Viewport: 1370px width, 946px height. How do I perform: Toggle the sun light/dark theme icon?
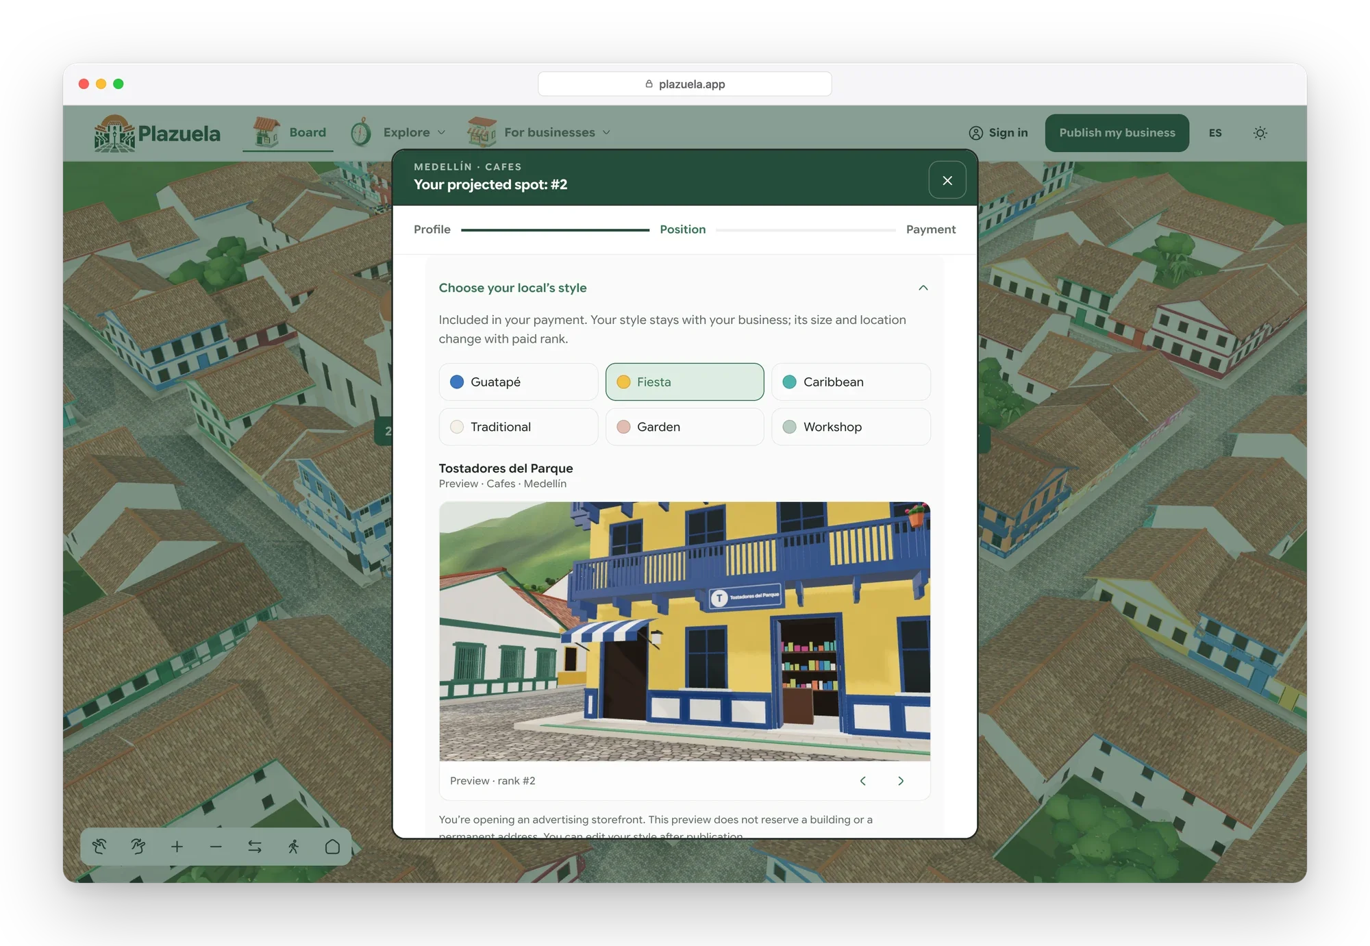1260,133
